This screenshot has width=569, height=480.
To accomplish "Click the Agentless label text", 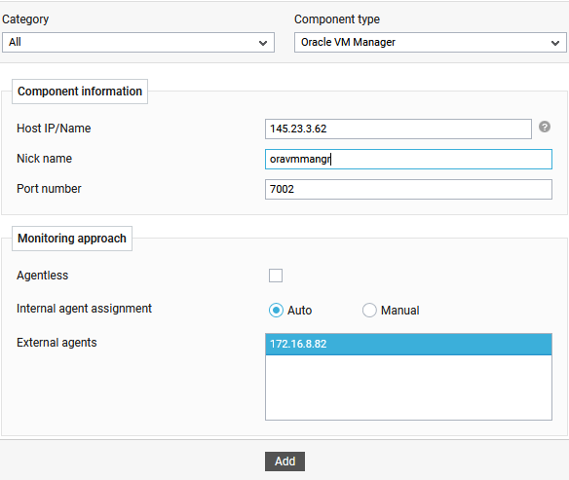I will point(43,276).
